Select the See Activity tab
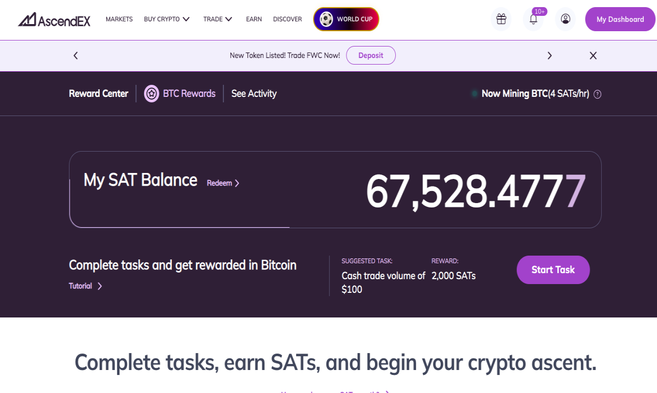657x393 pixels. pos(254,94)
